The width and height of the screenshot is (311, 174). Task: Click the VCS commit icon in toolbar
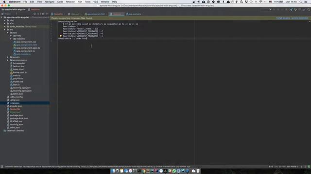(x=295, y=10)
